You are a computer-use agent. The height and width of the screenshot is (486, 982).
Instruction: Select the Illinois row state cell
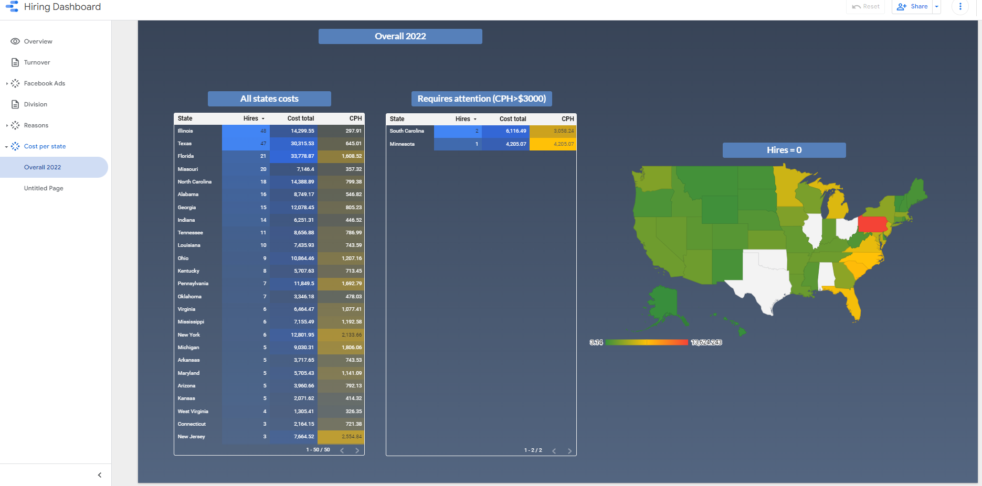point(198,131)
